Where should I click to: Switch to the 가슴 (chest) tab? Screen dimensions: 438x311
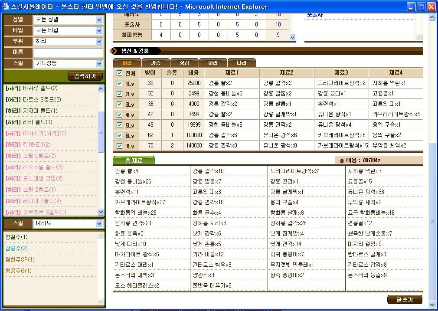tap(156, 62)
